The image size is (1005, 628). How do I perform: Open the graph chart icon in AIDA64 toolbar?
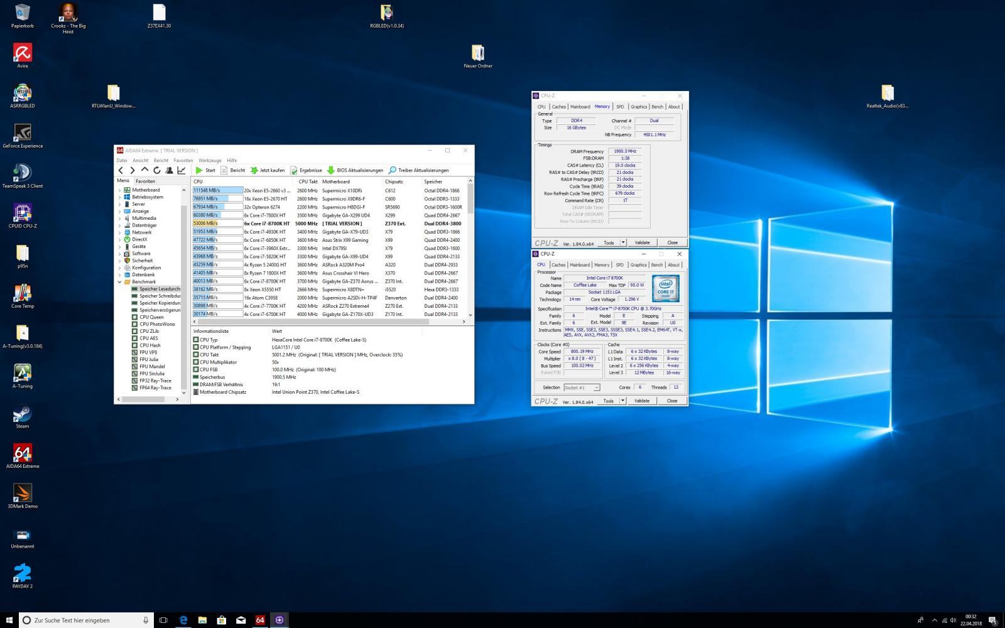point(182,170)
